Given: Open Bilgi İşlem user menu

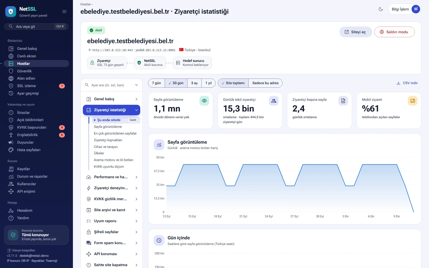Looking at the screenshot, I should (405, 9).
